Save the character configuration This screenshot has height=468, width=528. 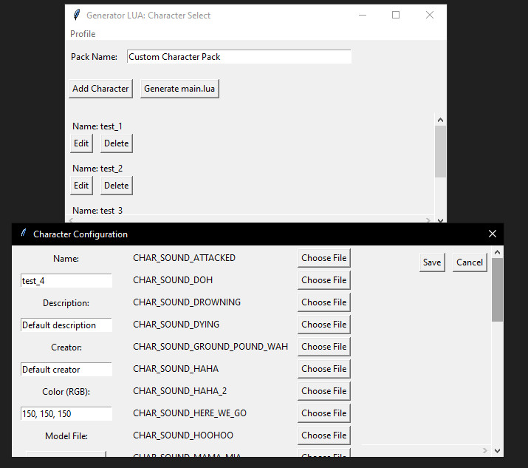432,262
